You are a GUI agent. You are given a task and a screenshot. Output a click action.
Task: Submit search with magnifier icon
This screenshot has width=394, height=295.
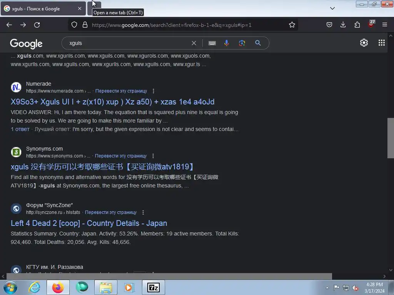click(x=258, y=43)
